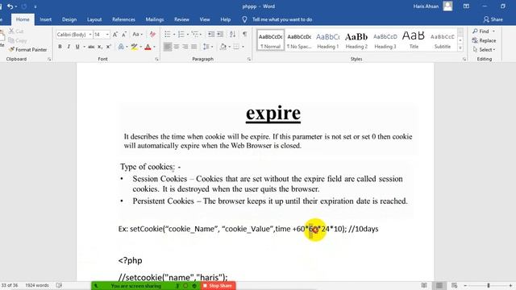516x290 pixels.
Task: Adjust the zoom slider in status bar
Action: (489, 285)
